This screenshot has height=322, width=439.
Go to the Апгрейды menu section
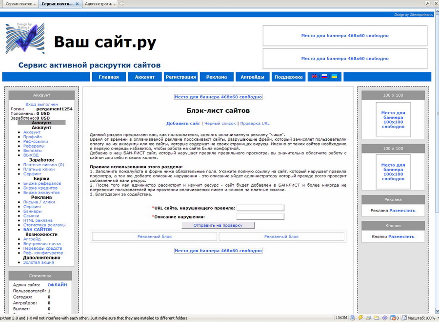pos(252,77)
